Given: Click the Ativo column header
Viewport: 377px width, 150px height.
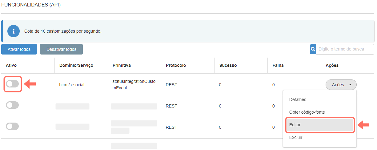Looking at the screenshot, I should coord(11,65).
